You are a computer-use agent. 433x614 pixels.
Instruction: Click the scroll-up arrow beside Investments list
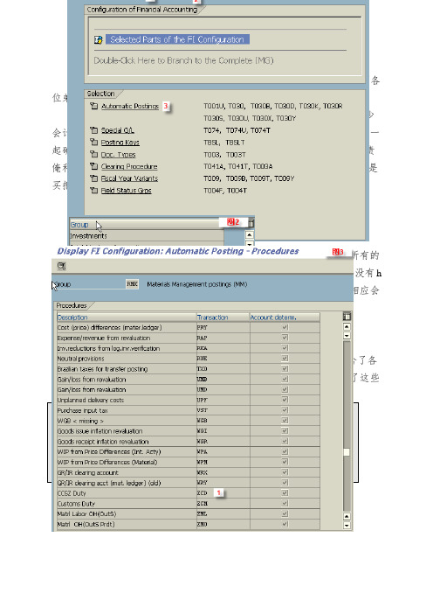point(250,234)
